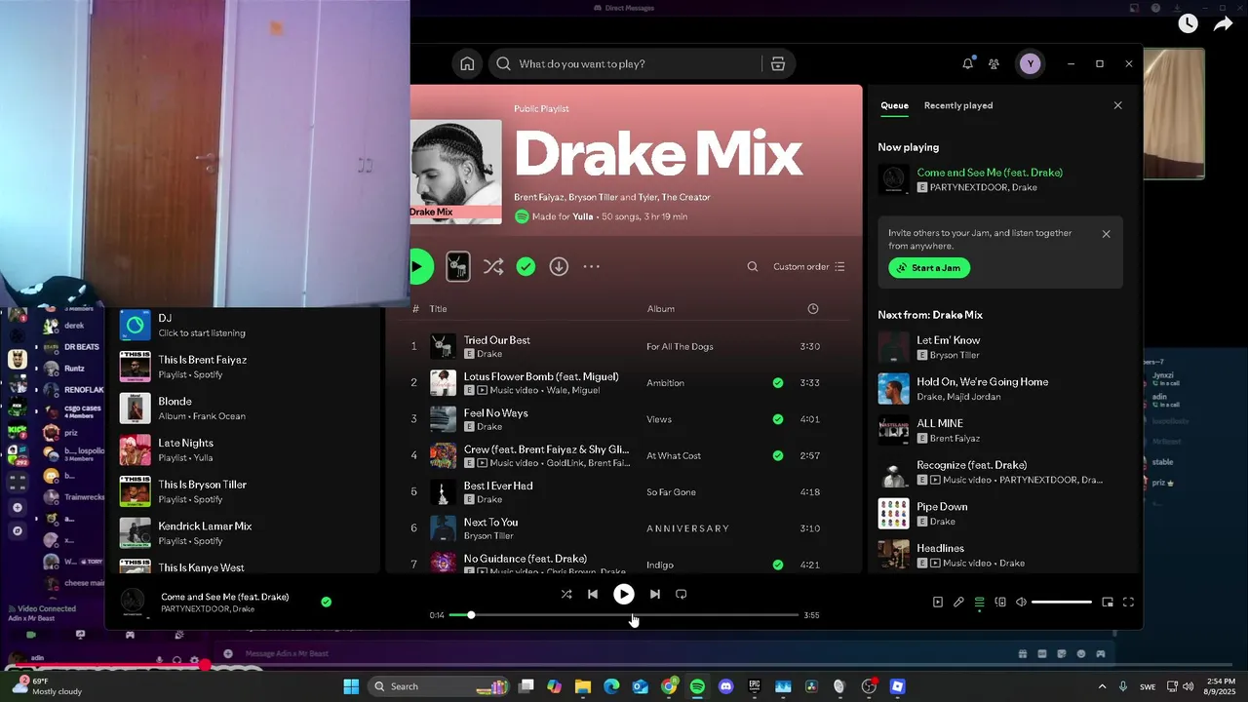
Task: Click the duration clock column header
Action: click(813, 309)
